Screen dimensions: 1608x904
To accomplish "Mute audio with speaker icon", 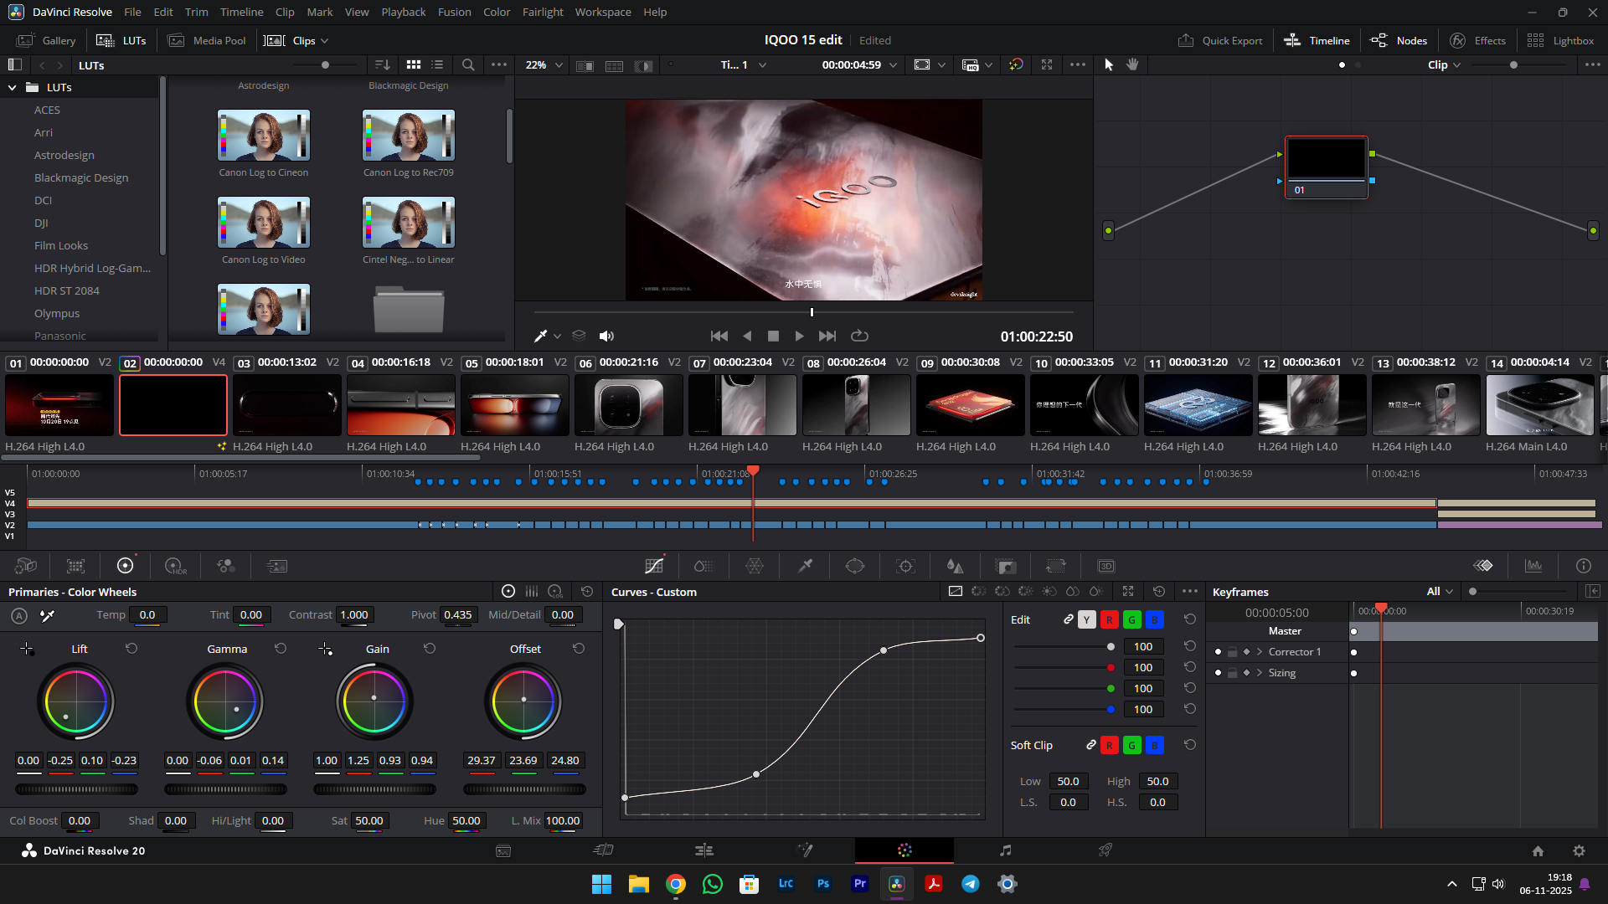I will [606, 336].
